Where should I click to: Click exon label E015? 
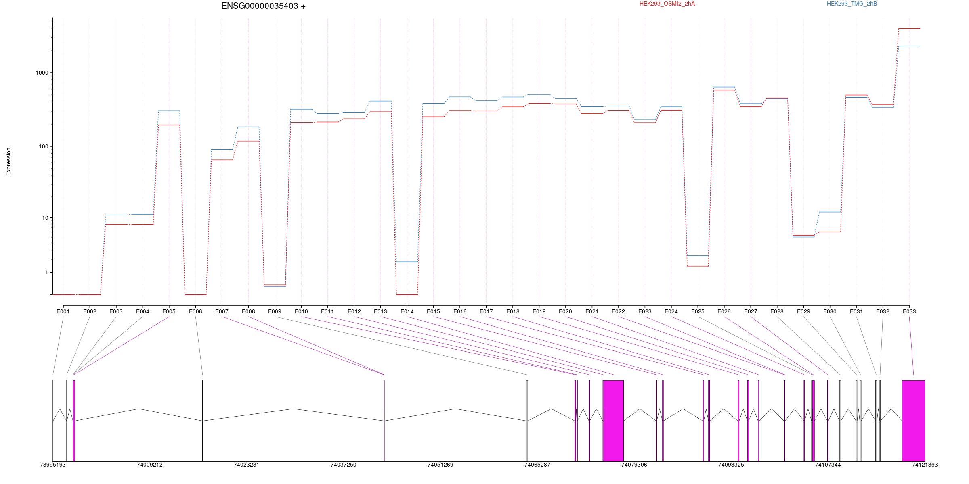point(433,311)
